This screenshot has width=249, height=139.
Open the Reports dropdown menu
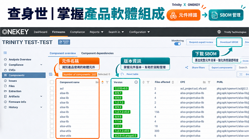pyautogui.click(x=96, y=32)
